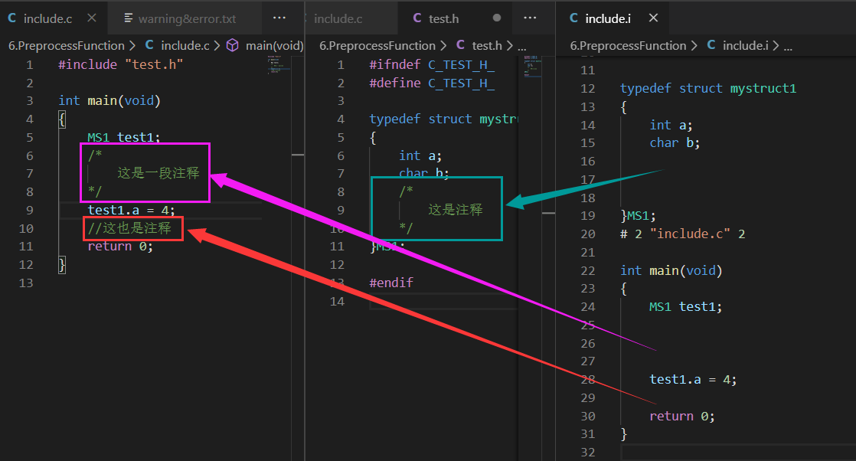
Task: Switch to the include.c tab in left group
Action: pos(47,18)
